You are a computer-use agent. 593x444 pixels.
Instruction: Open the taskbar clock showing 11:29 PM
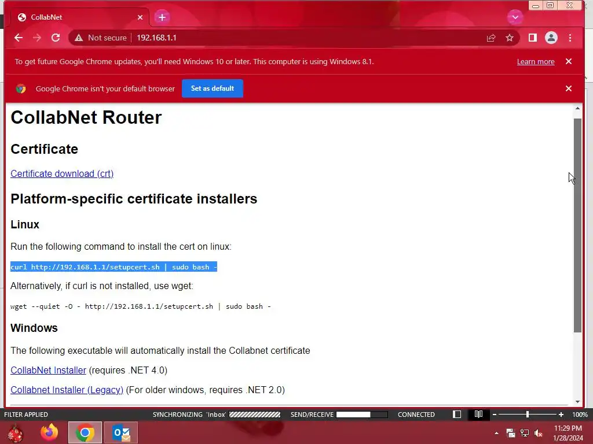point(568,433)
